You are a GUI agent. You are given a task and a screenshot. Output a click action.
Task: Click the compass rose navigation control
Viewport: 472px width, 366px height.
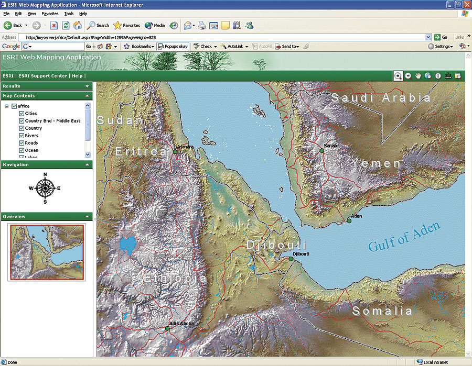(46, 187)
